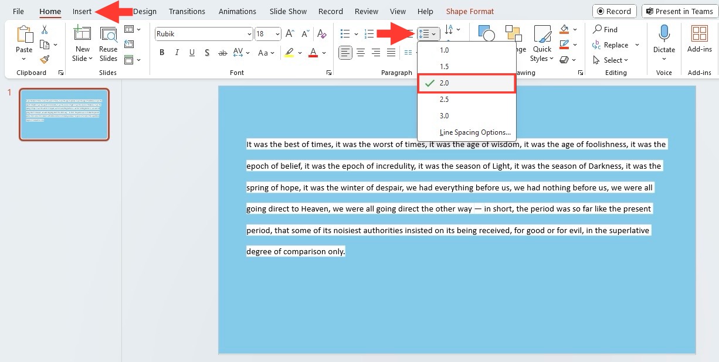Open the File tab

coord(18,11)
